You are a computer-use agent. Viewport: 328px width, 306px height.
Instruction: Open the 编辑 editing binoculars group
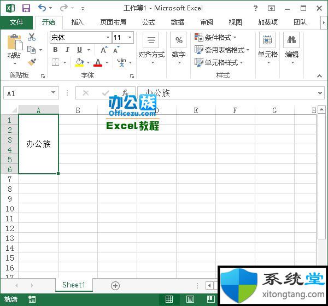pos(291,48)
